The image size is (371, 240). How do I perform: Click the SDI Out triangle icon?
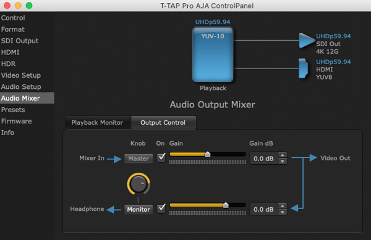307,41
